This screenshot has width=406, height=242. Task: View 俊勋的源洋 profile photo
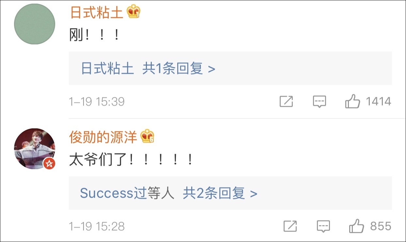(x=35, y=149)
